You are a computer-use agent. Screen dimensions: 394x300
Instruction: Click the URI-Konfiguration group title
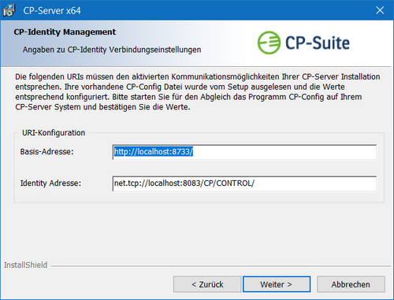point(54,133)
